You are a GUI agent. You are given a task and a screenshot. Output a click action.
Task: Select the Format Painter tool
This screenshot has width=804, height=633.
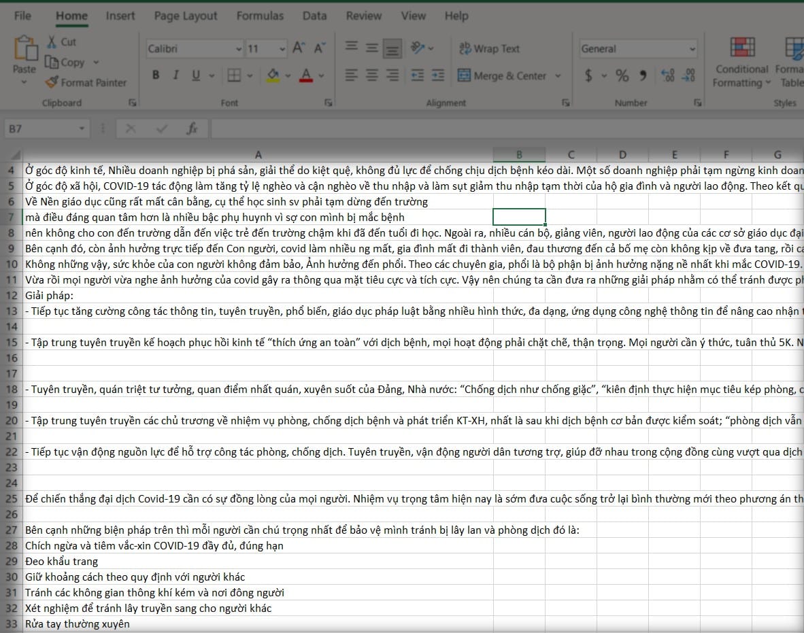[x=86, y=82]
